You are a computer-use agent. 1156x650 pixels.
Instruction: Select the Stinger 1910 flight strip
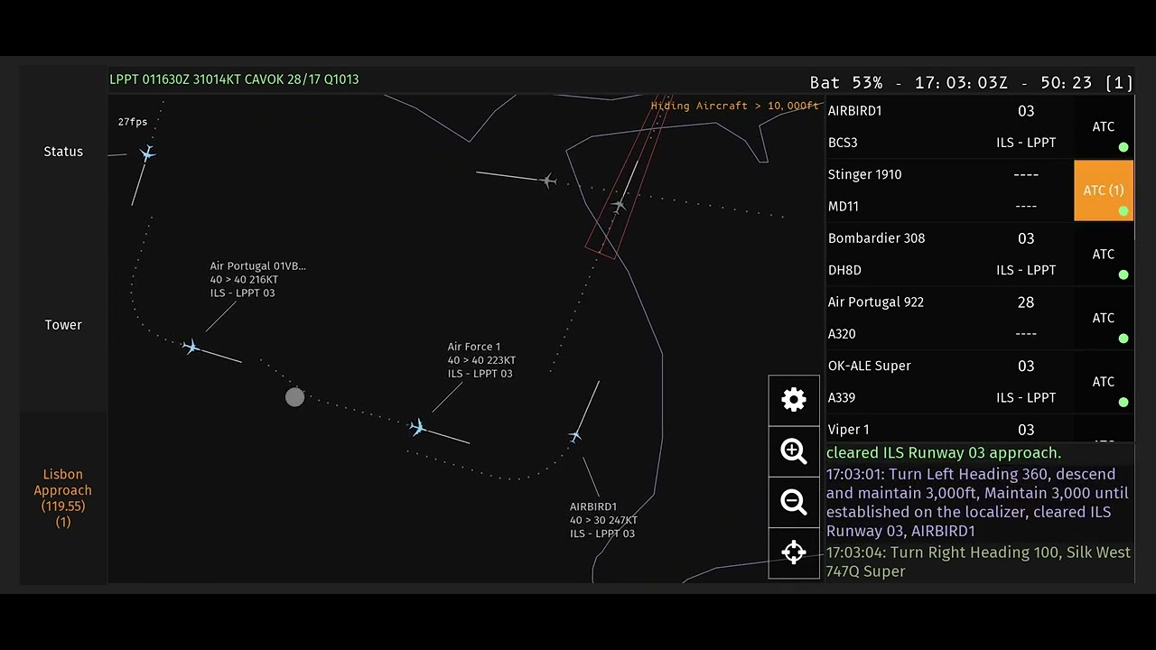pos(948,190)
